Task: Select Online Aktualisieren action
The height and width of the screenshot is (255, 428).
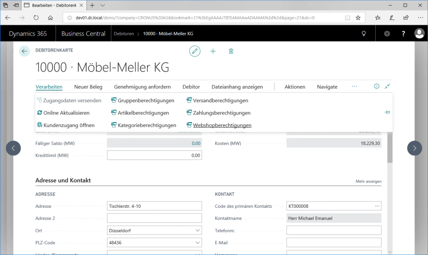Action: 63,113
